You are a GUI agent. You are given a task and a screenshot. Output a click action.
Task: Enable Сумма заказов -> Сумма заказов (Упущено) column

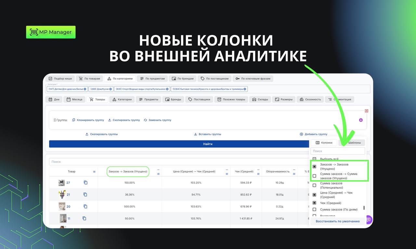tap(314, 176)
